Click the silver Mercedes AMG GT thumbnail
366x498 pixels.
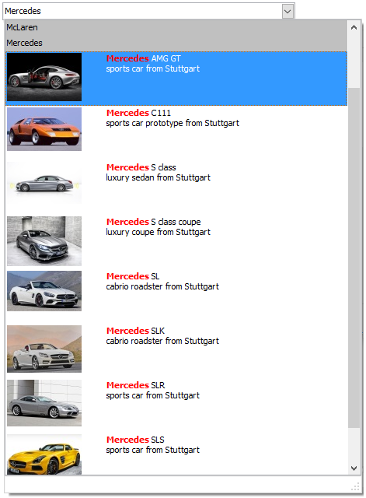click(x=44, y=77)
